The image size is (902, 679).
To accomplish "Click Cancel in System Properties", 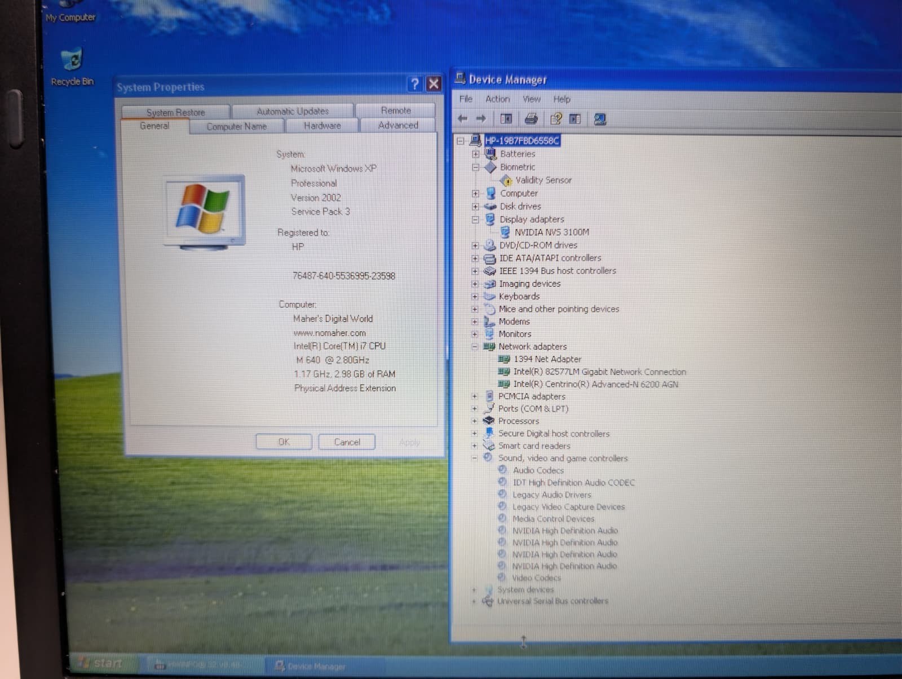I will tap(347, 442).
